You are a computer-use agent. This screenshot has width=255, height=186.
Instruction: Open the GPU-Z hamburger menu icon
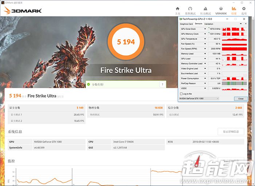coord(246,24)
